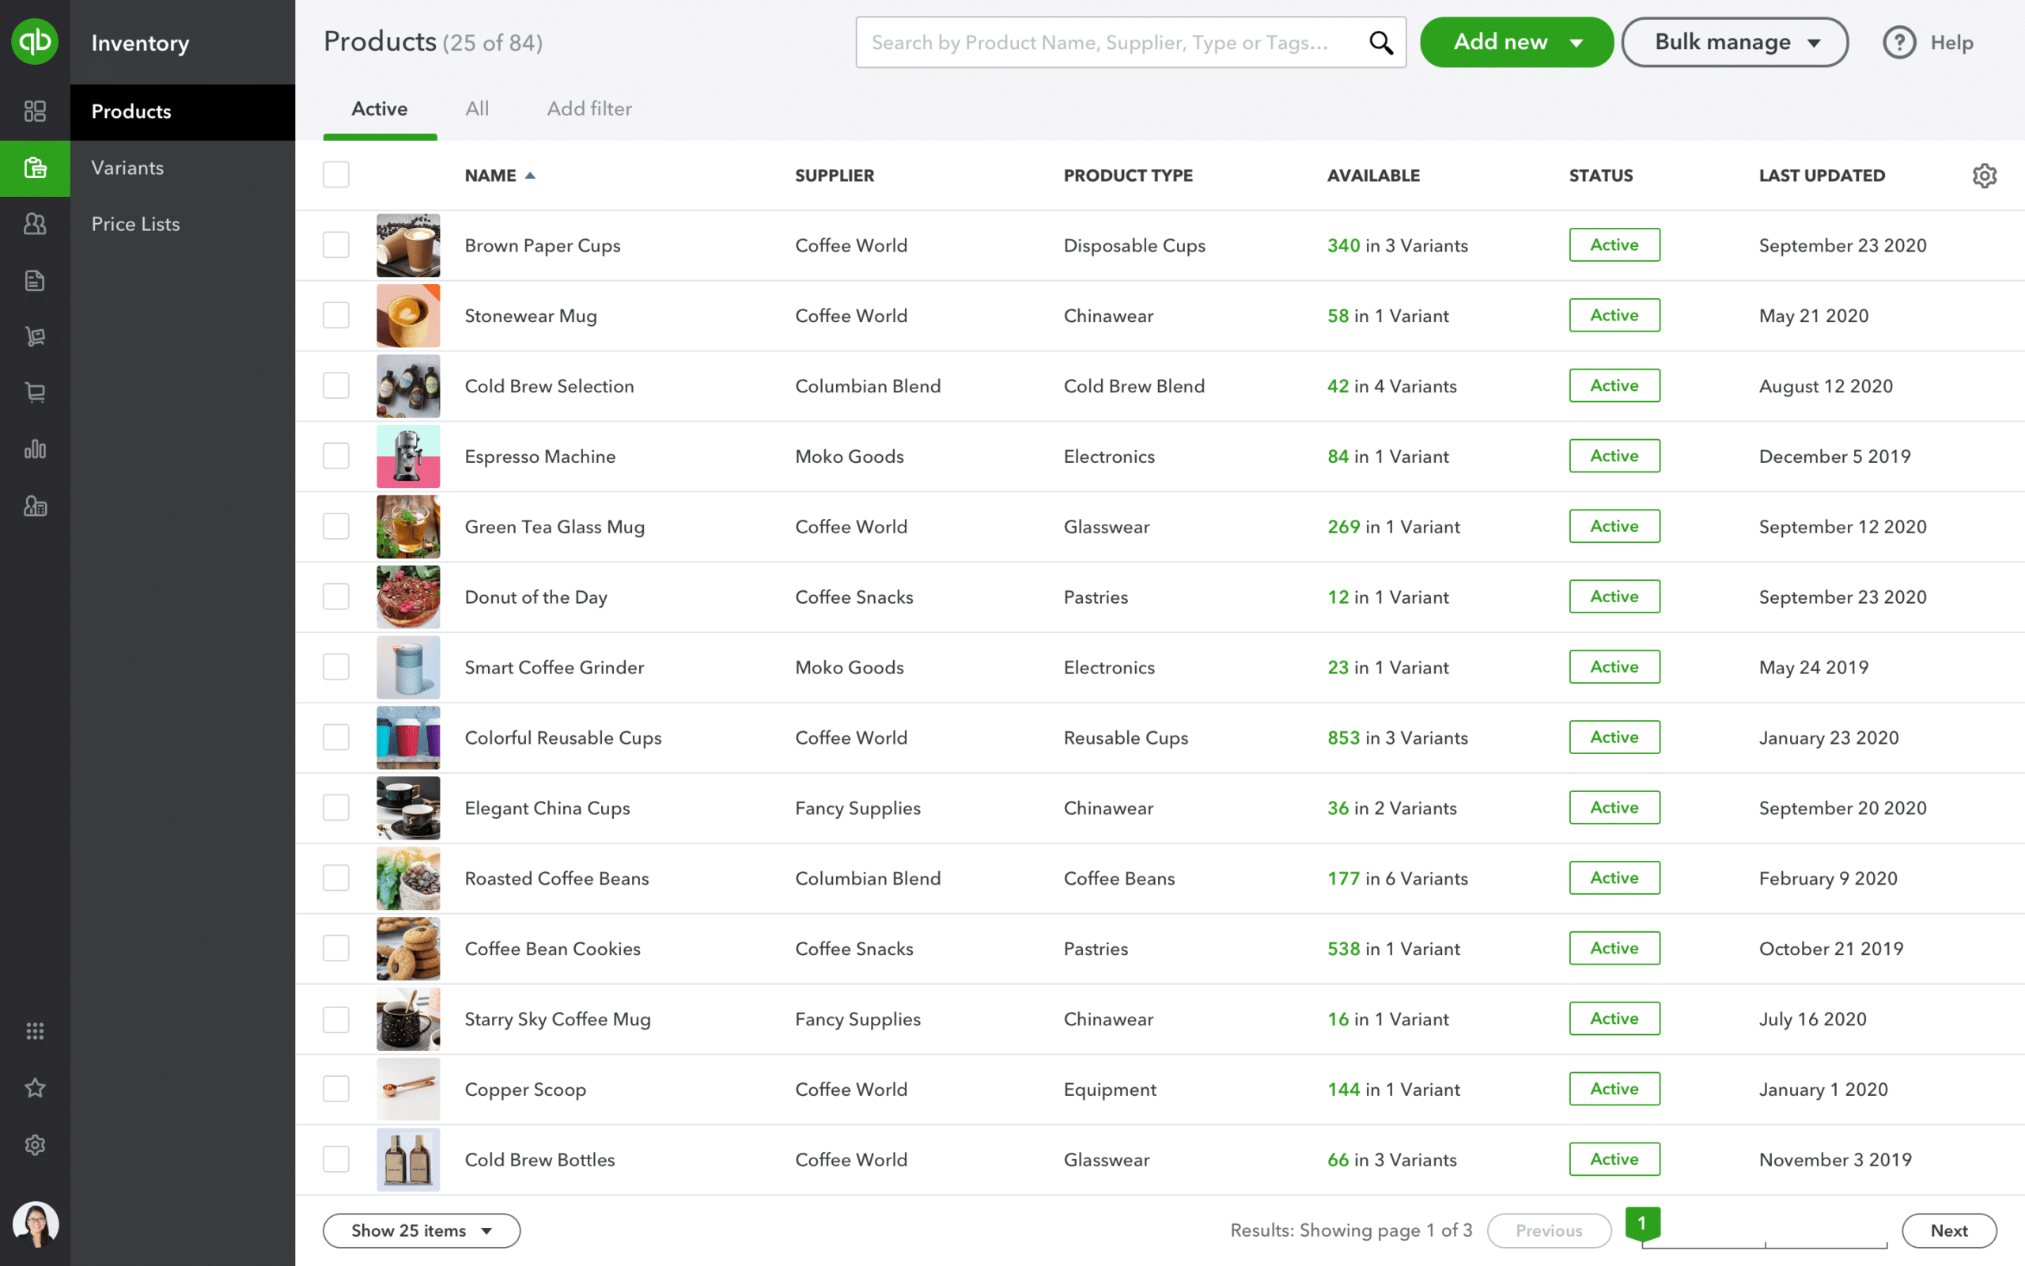Open table column settings via the gear icon
This screenshot has width=2025, height=1266.
[1985, 175]
